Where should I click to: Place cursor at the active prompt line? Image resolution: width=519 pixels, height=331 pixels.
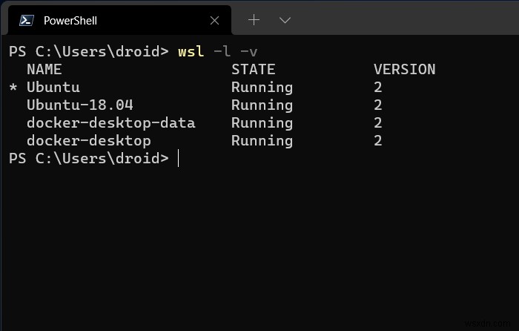179,158
